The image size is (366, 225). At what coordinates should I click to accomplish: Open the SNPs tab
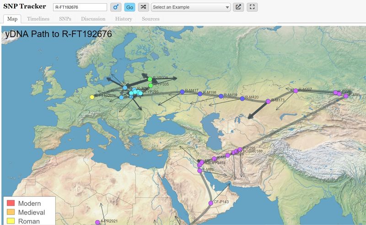[65, 19]
